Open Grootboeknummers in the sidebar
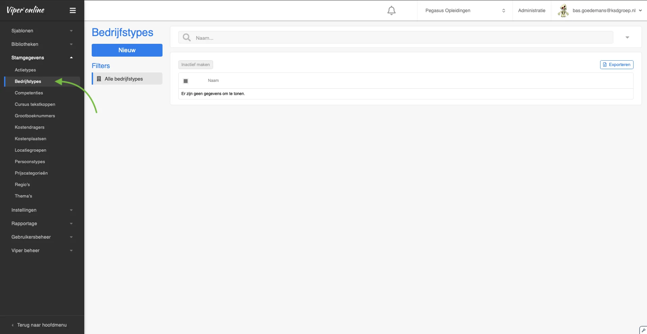The height and width of the screenshot is (334, 647). click(35, 116)
